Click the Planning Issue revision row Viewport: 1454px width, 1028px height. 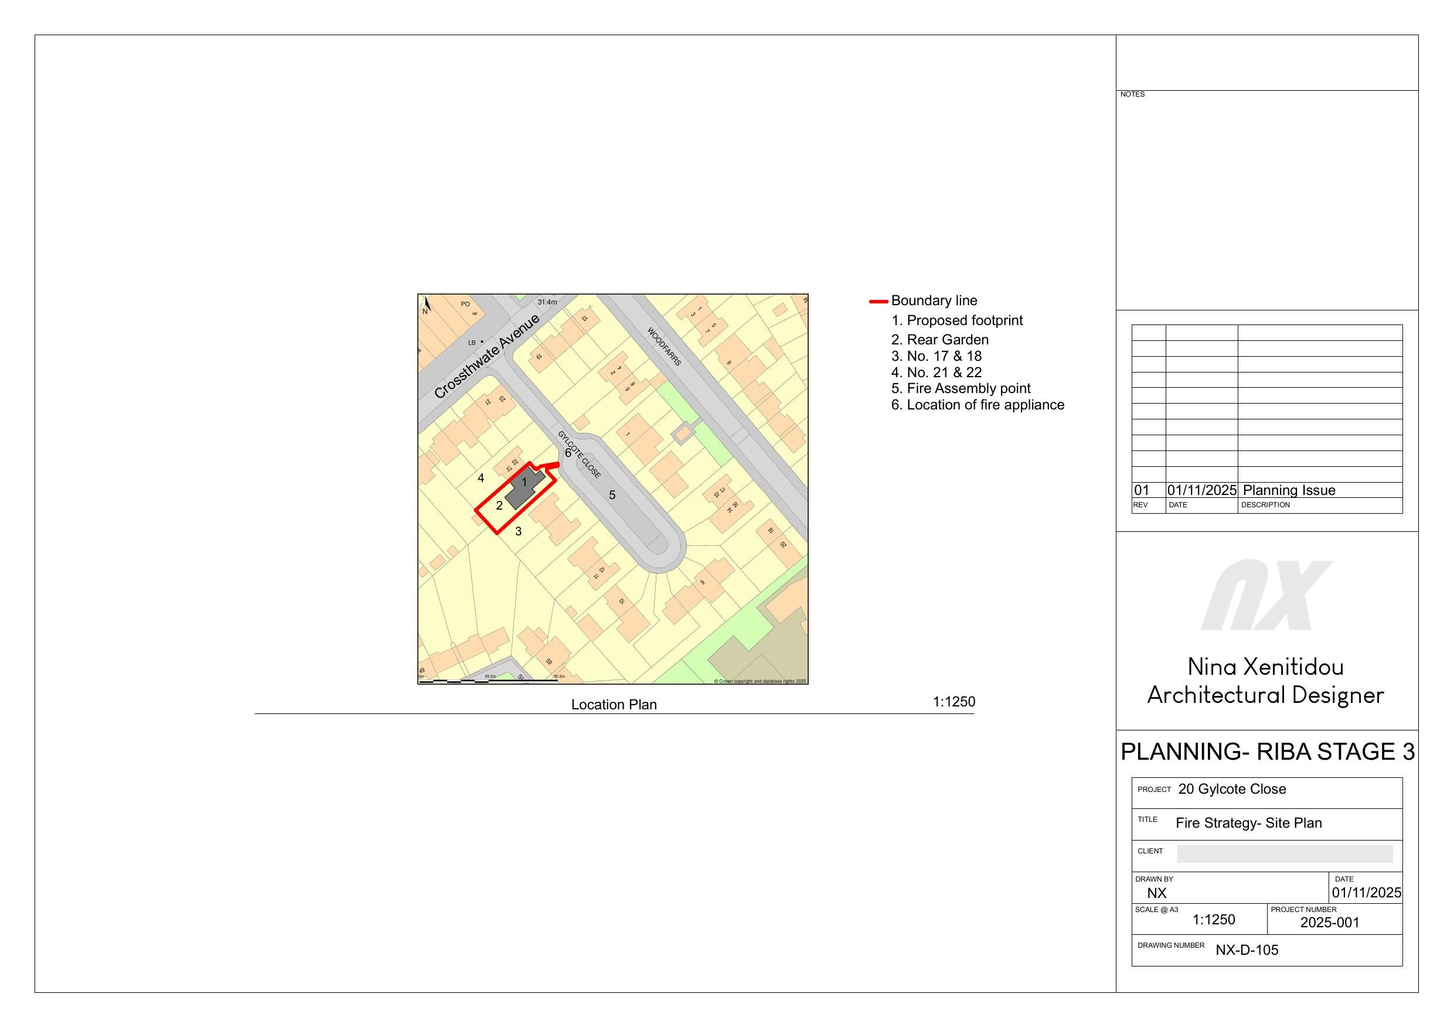[1289, 491]
